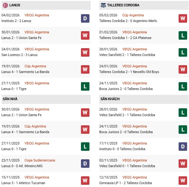
Task: Click the W badge for Talleres vs Newells Old Boys
Action: [183, 69]
